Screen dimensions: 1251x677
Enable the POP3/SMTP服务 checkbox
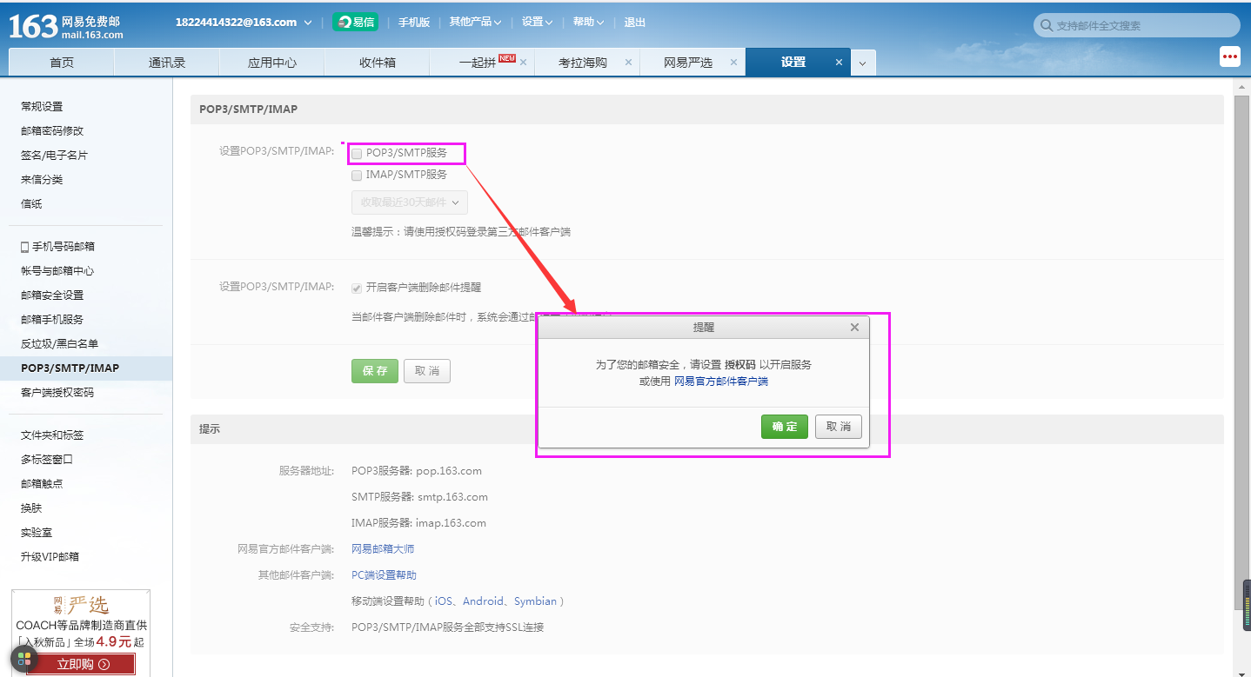pos(357,154)
